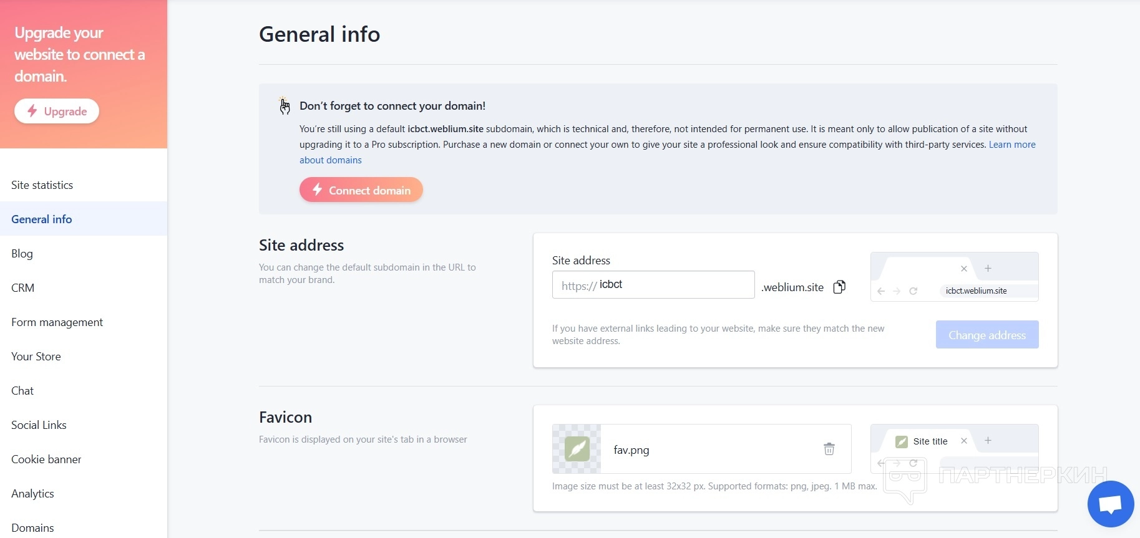Go to Blog settings

pyautogui.click(x=22, y=254)
